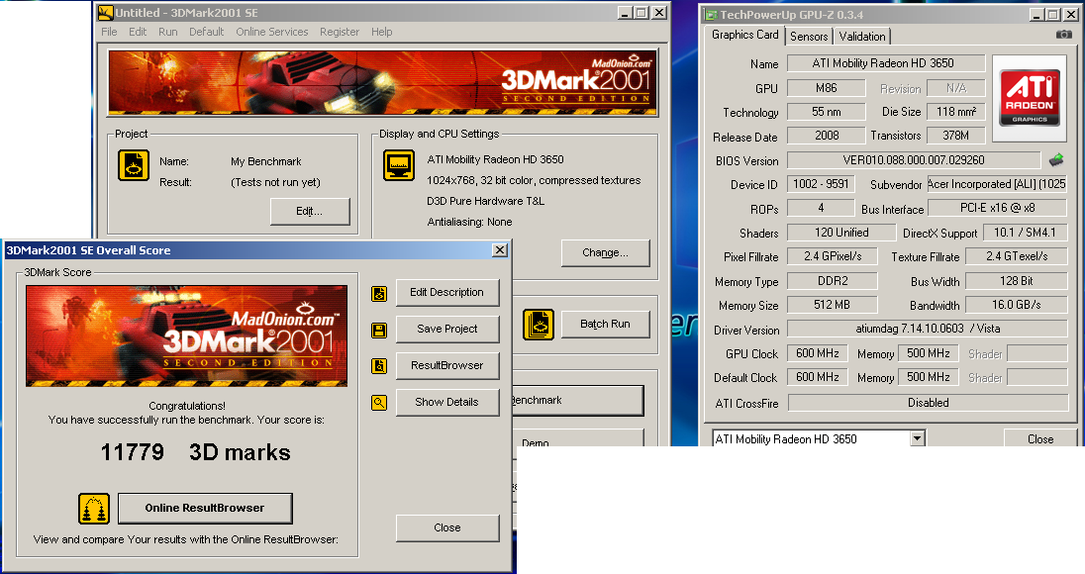Click the BIOS save chip icon in GPU-Z

(x=1056, y=160)
